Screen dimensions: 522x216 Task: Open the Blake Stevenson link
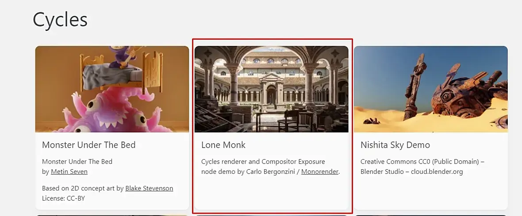coord(149,188)
